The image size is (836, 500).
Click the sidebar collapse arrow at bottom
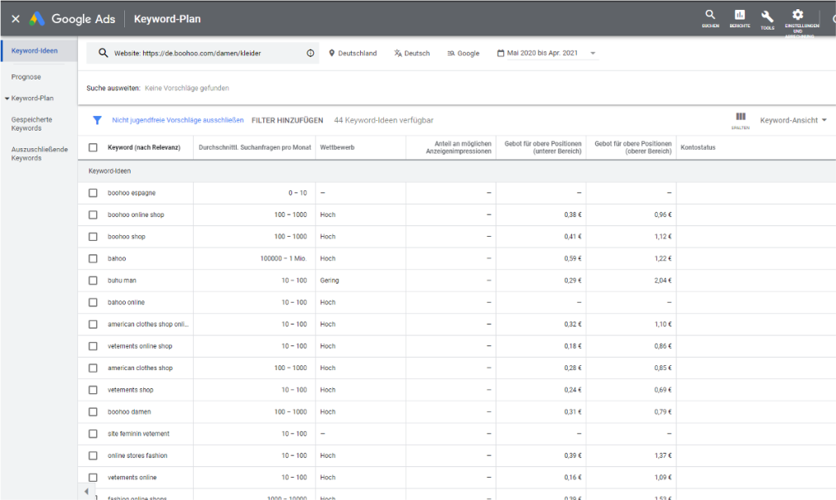tap(86, 492)
